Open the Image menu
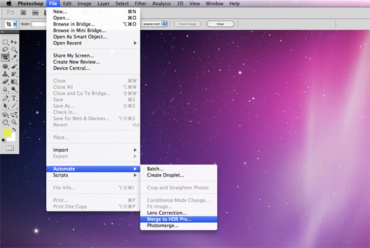 84,4
